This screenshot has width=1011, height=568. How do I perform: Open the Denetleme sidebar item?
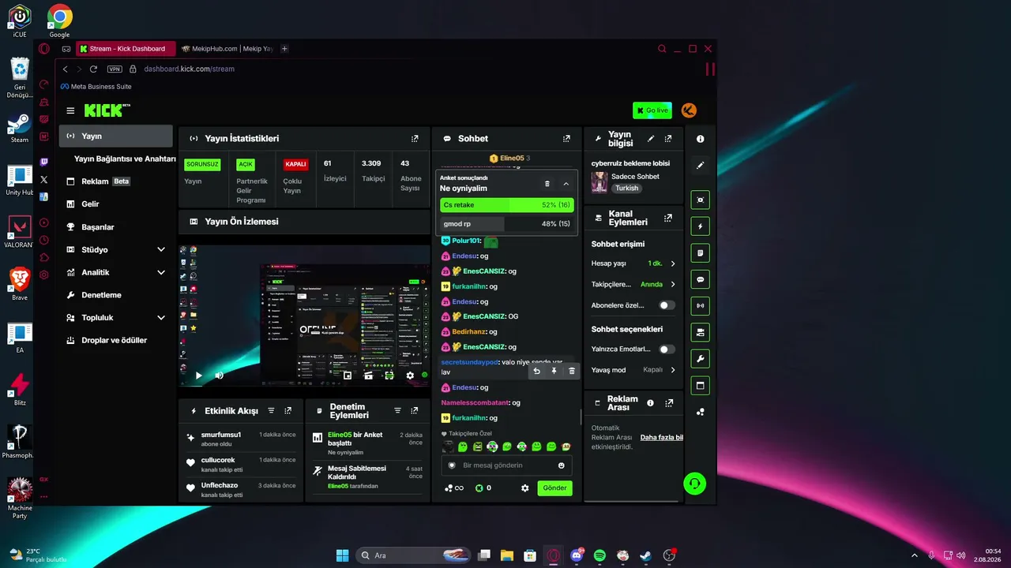click(116, 295)
